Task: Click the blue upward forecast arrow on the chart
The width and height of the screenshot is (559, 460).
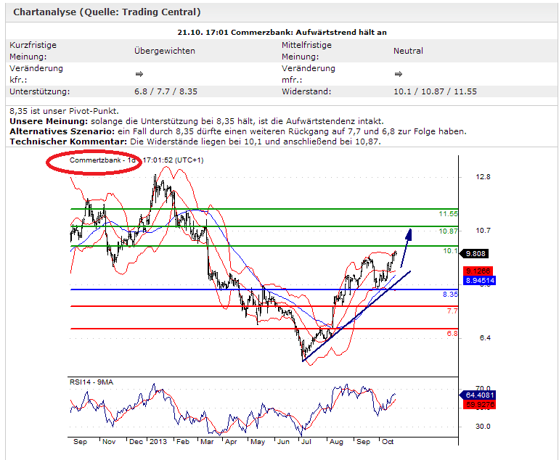Action: (407, 247)
